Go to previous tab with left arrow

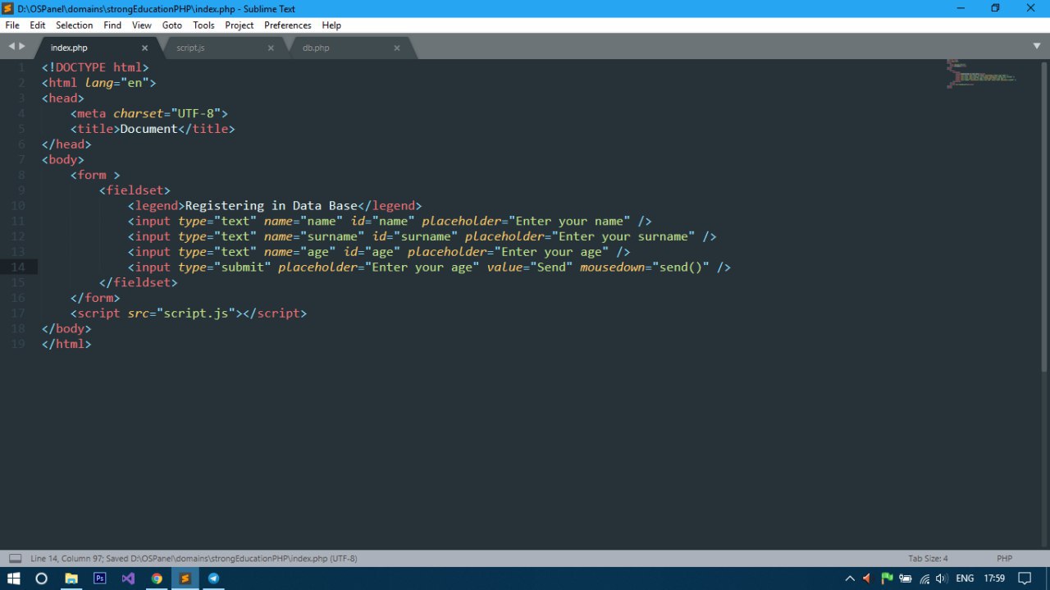(11, 46)
